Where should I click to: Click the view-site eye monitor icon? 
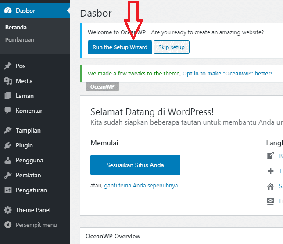point(270,201)
